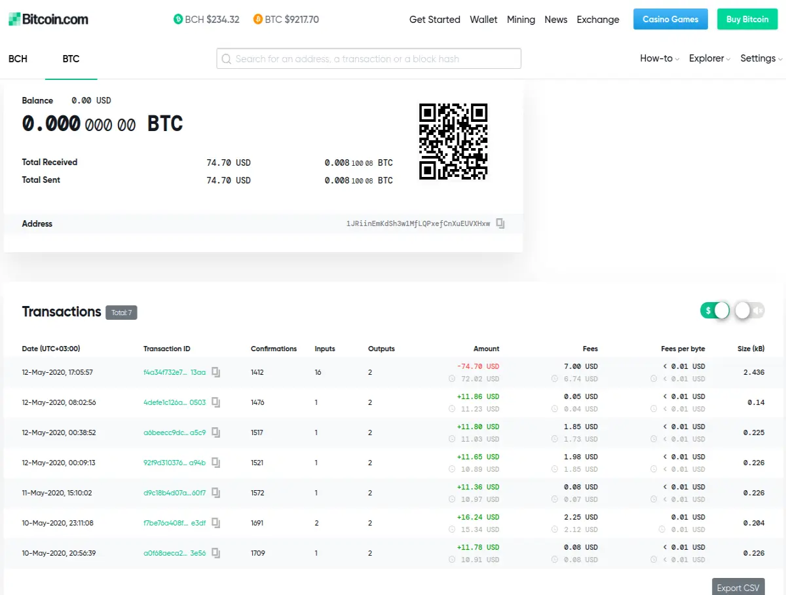Copy the wallet address with copy icon

[x=500, y=223]
